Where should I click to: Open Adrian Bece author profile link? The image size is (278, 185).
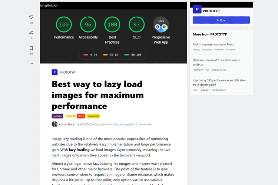point(67,124)
